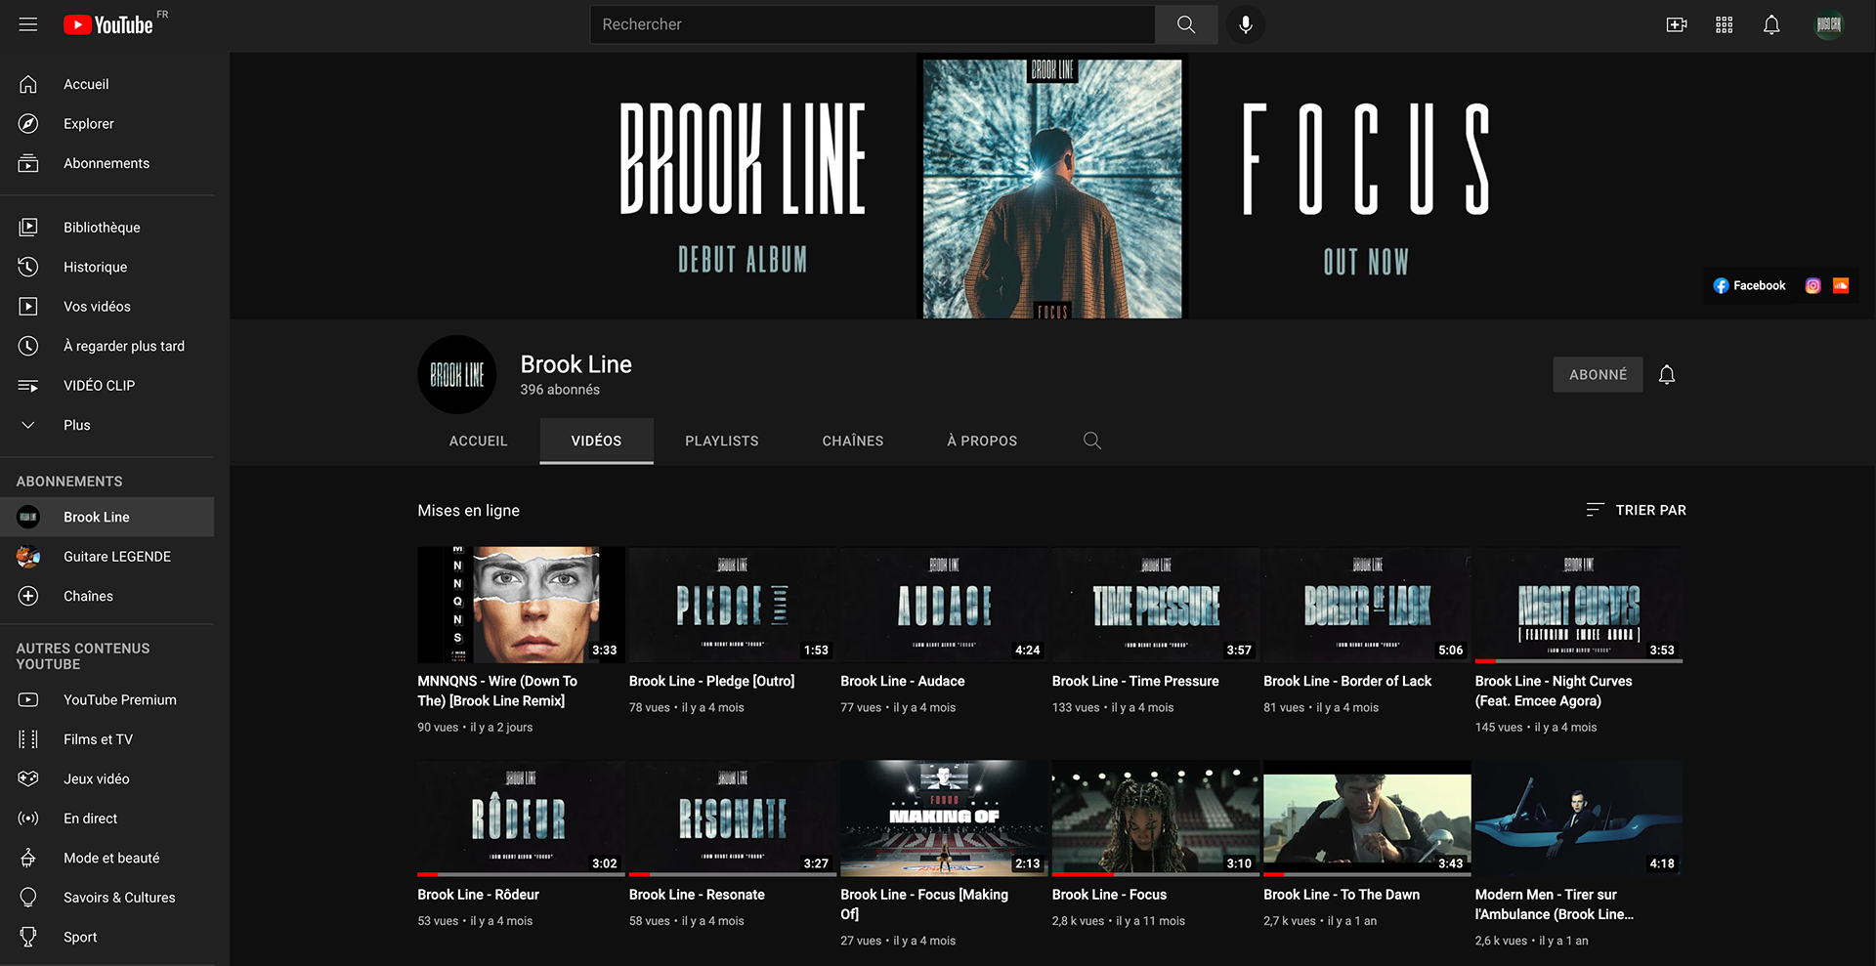1876x966 pixels.
Task: Open À regarder plus tard
Action: pos(107,346)
